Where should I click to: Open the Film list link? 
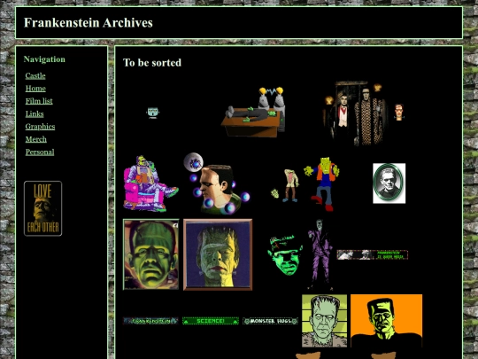point(39,101)
